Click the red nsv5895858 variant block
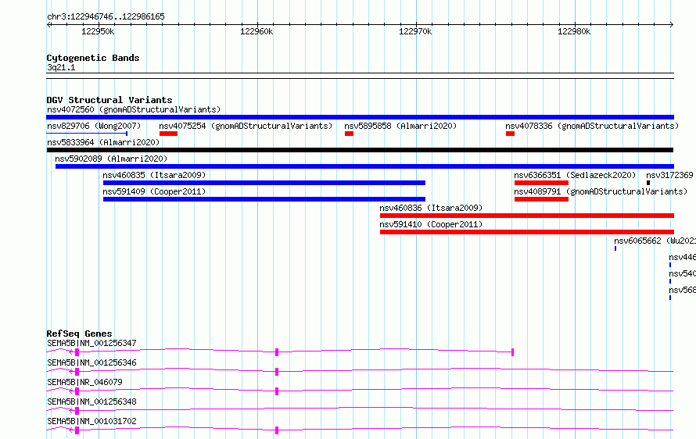696x439 pixels. click(x=349, y=134)
